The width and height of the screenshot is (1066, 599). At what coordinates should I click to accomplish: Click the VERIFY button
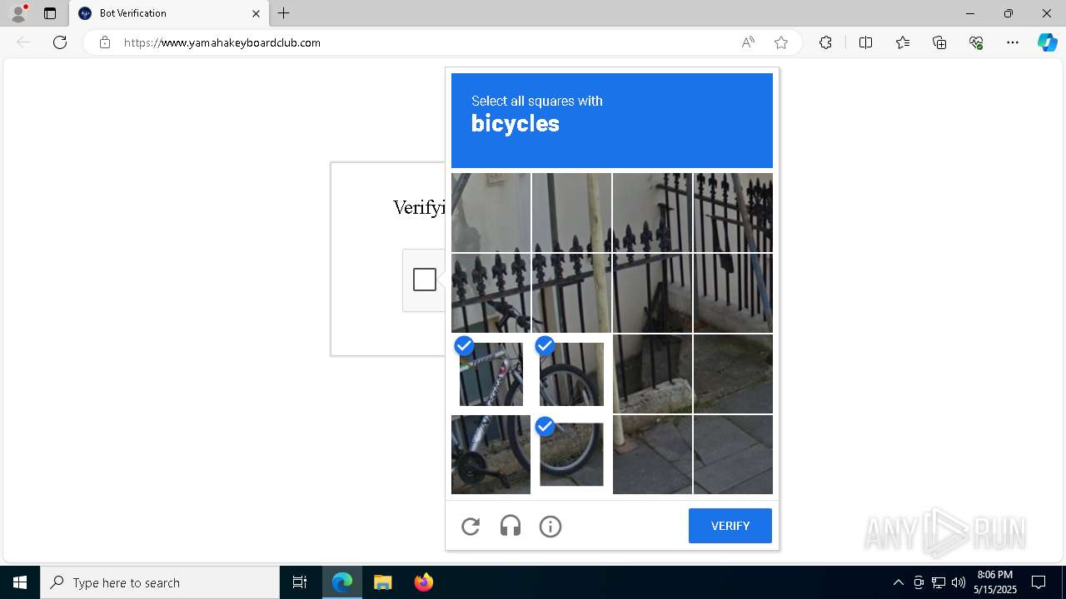click(730, 526)
